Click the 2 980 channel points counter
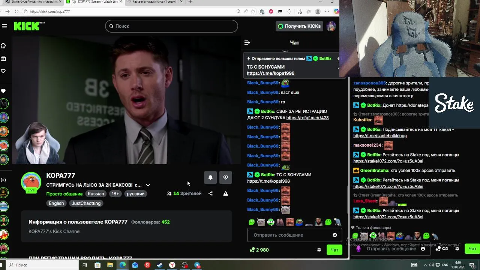The image size is (480, 270). pos(259,250)
